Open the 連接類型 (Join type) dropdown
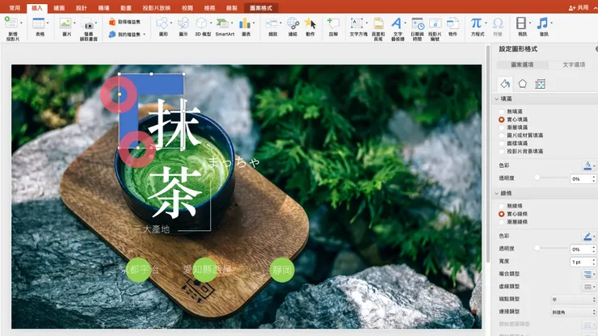The width and height of the screenshot is (598, 336). click(573, 312)
